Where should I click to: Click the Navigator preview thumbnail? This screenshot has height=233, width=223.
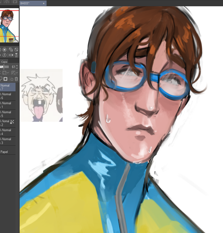9,26
